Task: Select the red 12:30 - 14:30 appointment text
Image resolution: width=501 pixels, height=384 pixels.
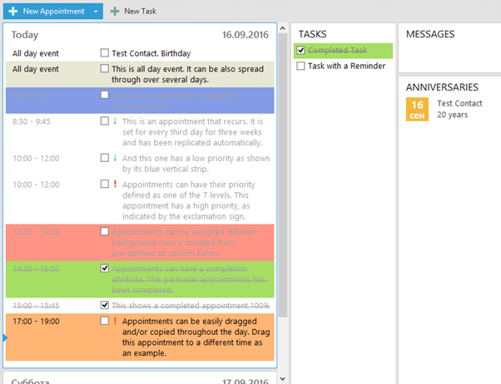Action: click(x=185, y=242)
